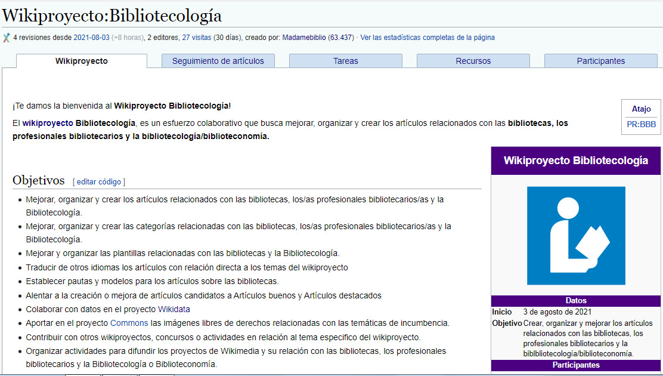Click the '4 revisiones desde' text

click(42, 37)
